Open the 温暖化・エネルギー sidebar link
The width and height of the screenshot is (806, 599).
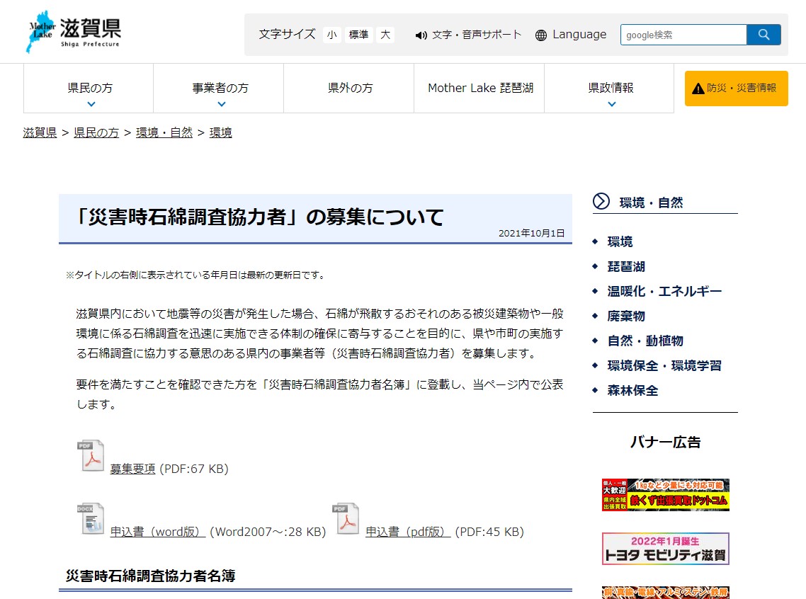coord(664,292)
